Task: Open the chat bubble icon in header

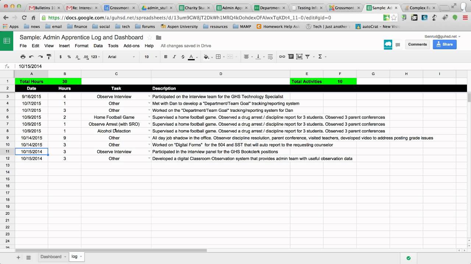Action: (398, 45)
